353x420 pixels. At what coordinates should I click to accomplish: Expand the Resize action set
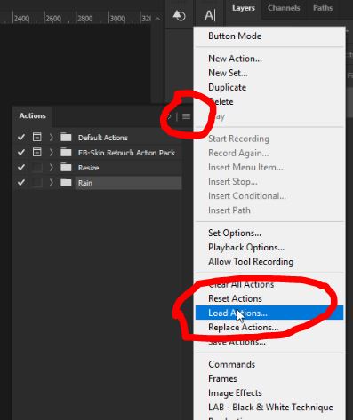[x=52, y=168]
